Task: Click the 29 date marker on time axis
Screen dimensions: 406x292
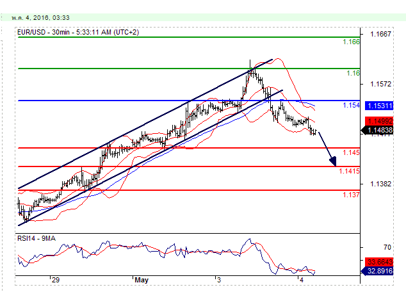Action: click(x=56, y=280)
